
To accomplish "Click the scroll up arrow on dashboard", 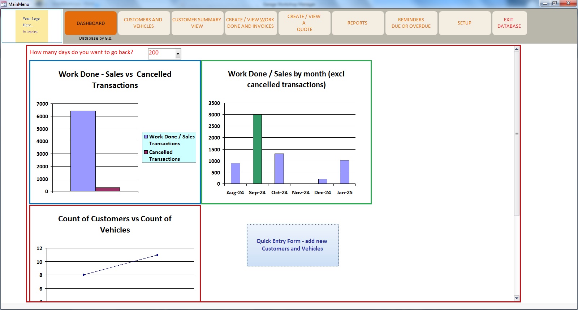I will 517,49.
